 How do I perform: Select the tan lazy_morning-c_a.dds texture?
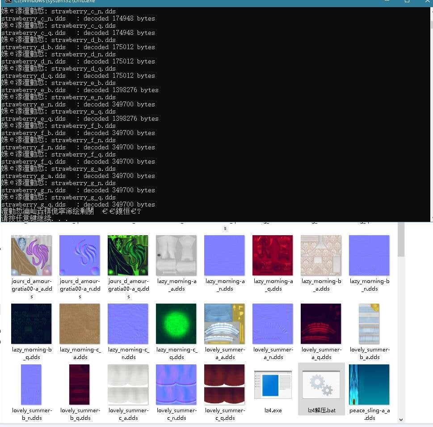pos(80,324)
